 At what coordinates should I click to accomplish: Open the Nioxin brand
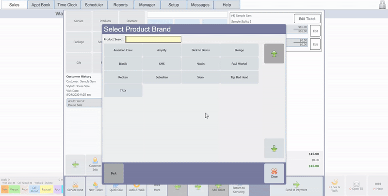tap(200, 64)
